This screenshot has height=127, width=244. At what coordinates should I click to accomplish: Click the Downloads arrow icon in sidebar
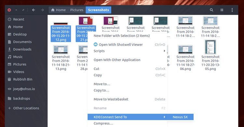point(9,49)
